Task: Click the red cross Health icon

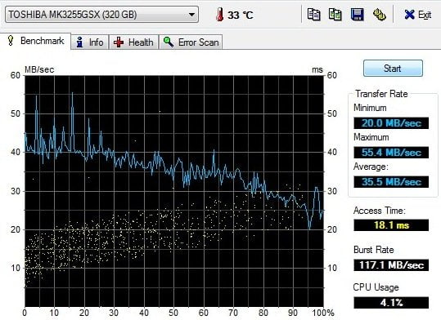Action: click(x=119, y=42)
